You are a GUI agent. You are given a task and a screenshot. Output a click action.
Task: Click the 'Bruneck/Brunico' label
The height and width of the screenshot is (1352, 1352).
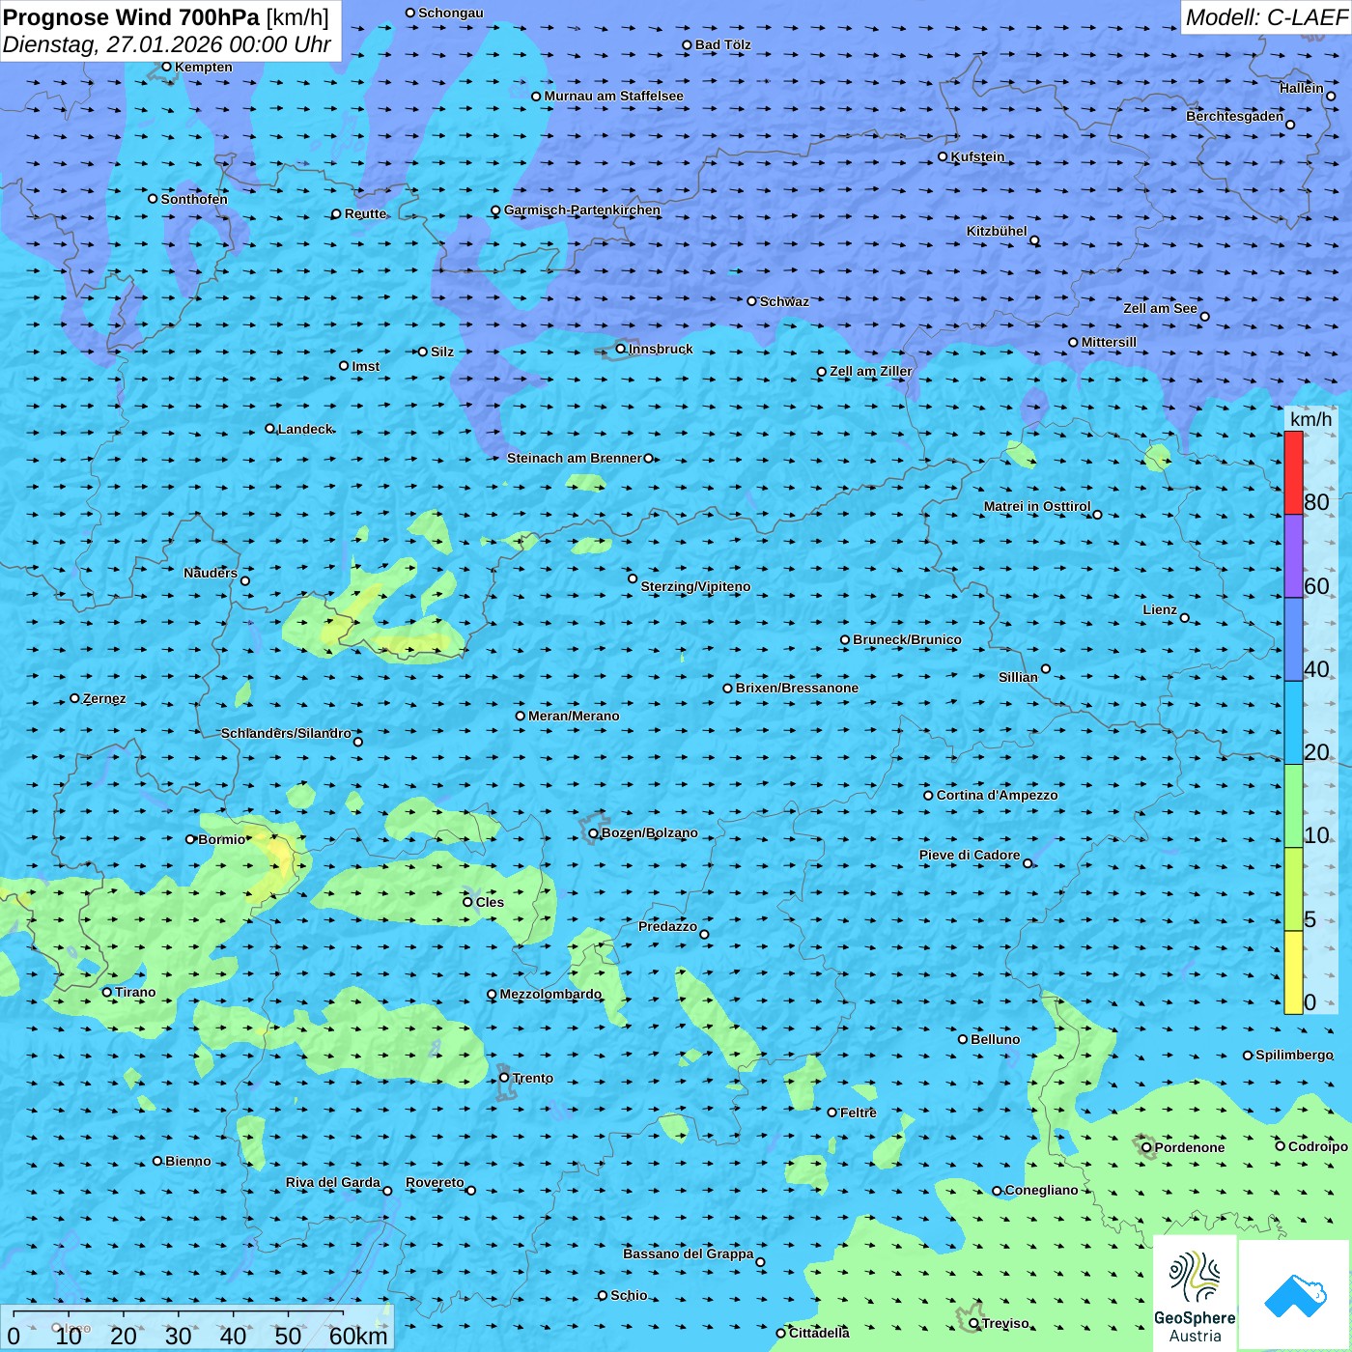907,639
